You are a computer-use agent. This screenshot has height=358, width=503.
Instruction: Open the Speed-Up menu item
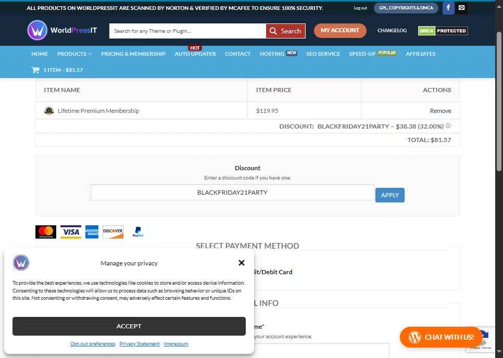click(362, 54)
